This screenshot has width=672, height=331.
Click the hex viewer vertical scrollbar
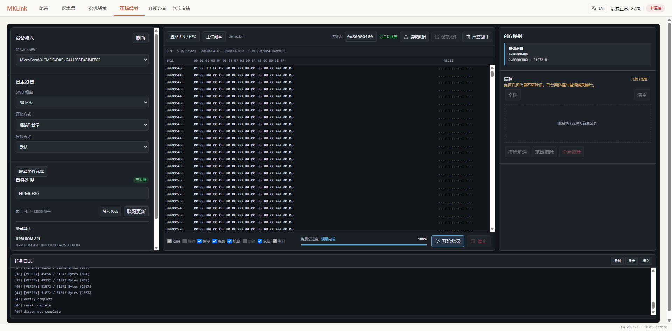click(492, 148)
